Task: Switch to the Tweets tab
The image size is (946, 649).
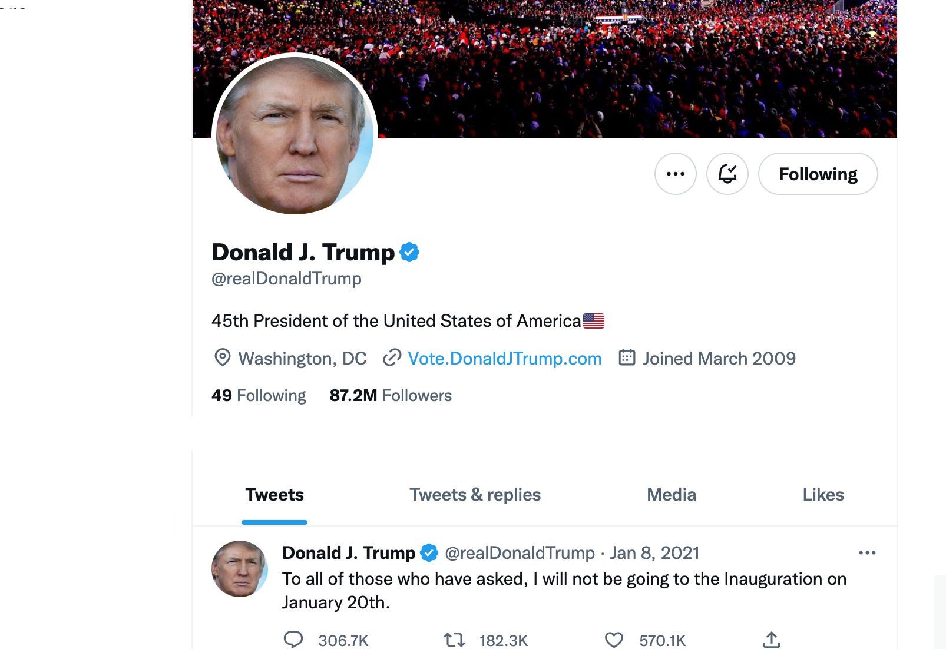Action: tap(274, 495)
